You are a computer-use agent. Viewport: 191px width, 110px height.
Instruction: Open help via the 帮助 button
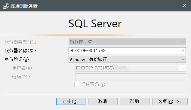(x=135, y=101)
